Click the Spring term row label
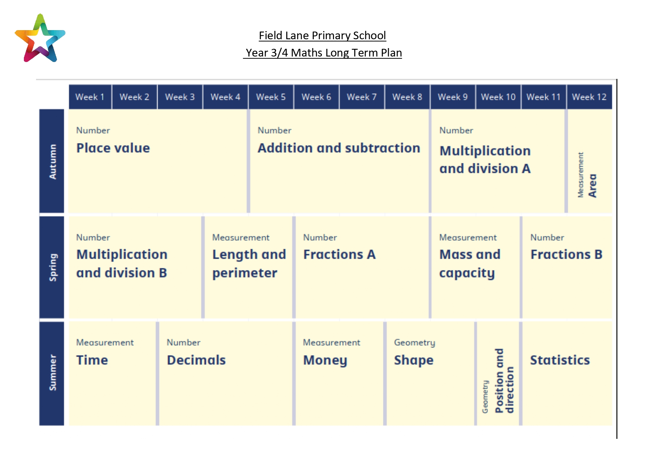645x455 pixels. point(52,267)
